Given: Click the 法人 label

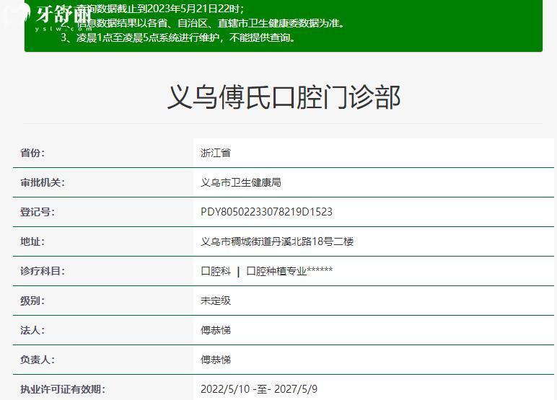Looking at the screenshot, I should [x=32, y=330].
